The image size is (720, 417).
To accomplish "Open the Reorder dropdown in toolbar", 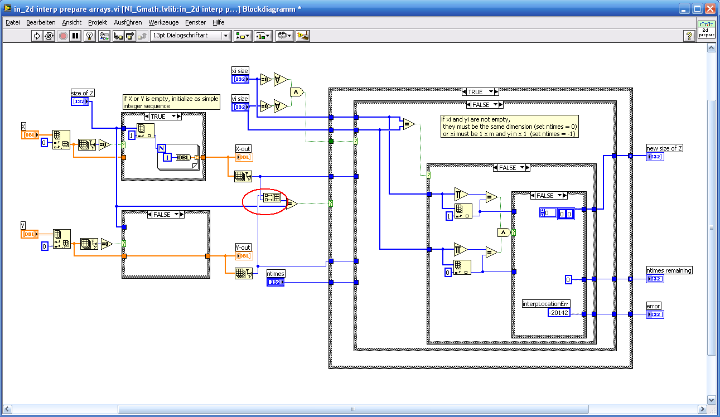I will pos(284,36).
